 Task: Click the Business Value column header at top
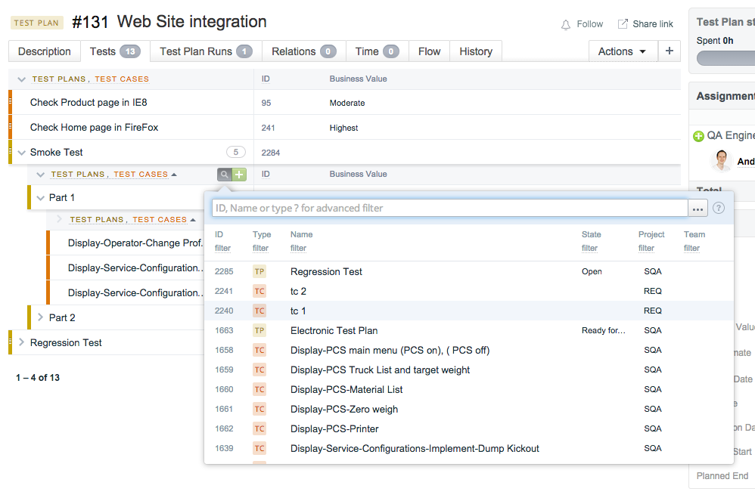tap(359, 79)
